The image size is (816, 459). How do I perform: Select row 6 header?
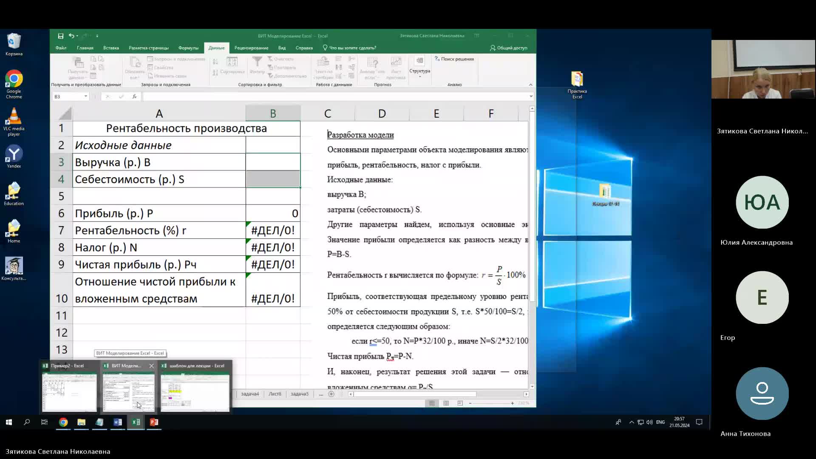61,213
